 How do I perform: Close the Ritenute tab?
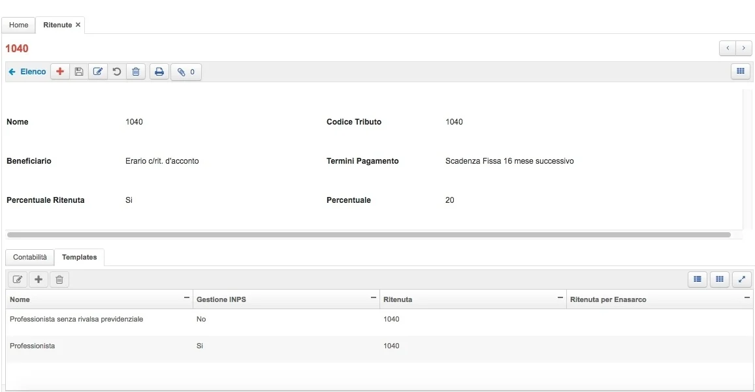click(78, 25)
